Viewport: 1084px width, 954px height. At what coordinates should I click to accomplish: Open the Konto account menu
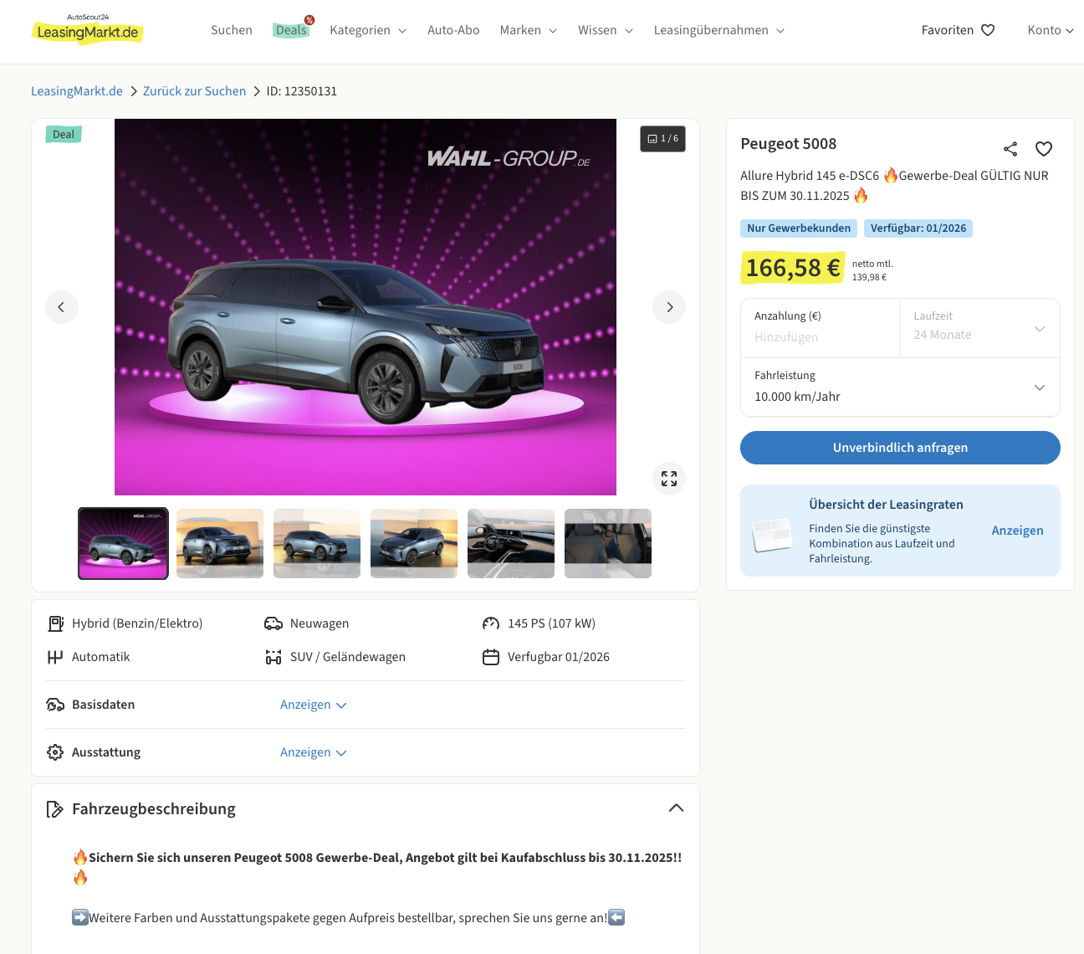click(x=1050, y=30)
